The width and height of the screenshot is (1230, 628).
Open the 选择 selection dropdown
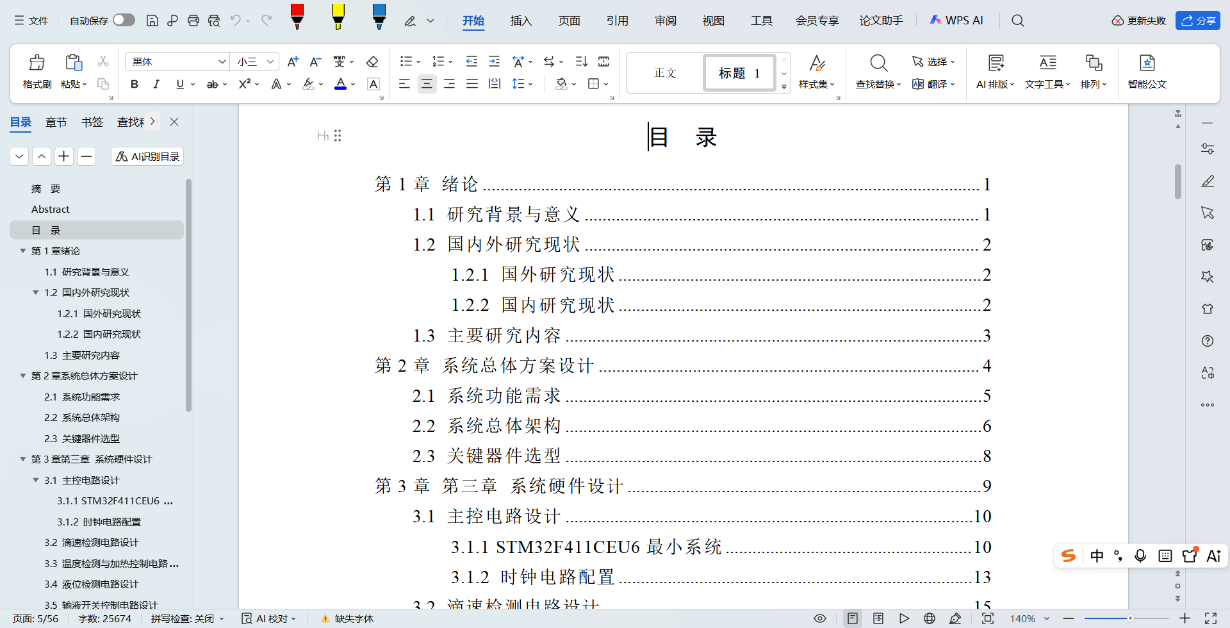[933, 62]
